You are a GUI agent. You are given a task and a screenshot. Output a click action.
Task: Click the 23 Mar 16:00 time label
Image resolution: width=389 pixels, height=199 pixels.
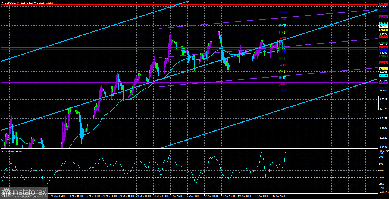click(126, 196)
